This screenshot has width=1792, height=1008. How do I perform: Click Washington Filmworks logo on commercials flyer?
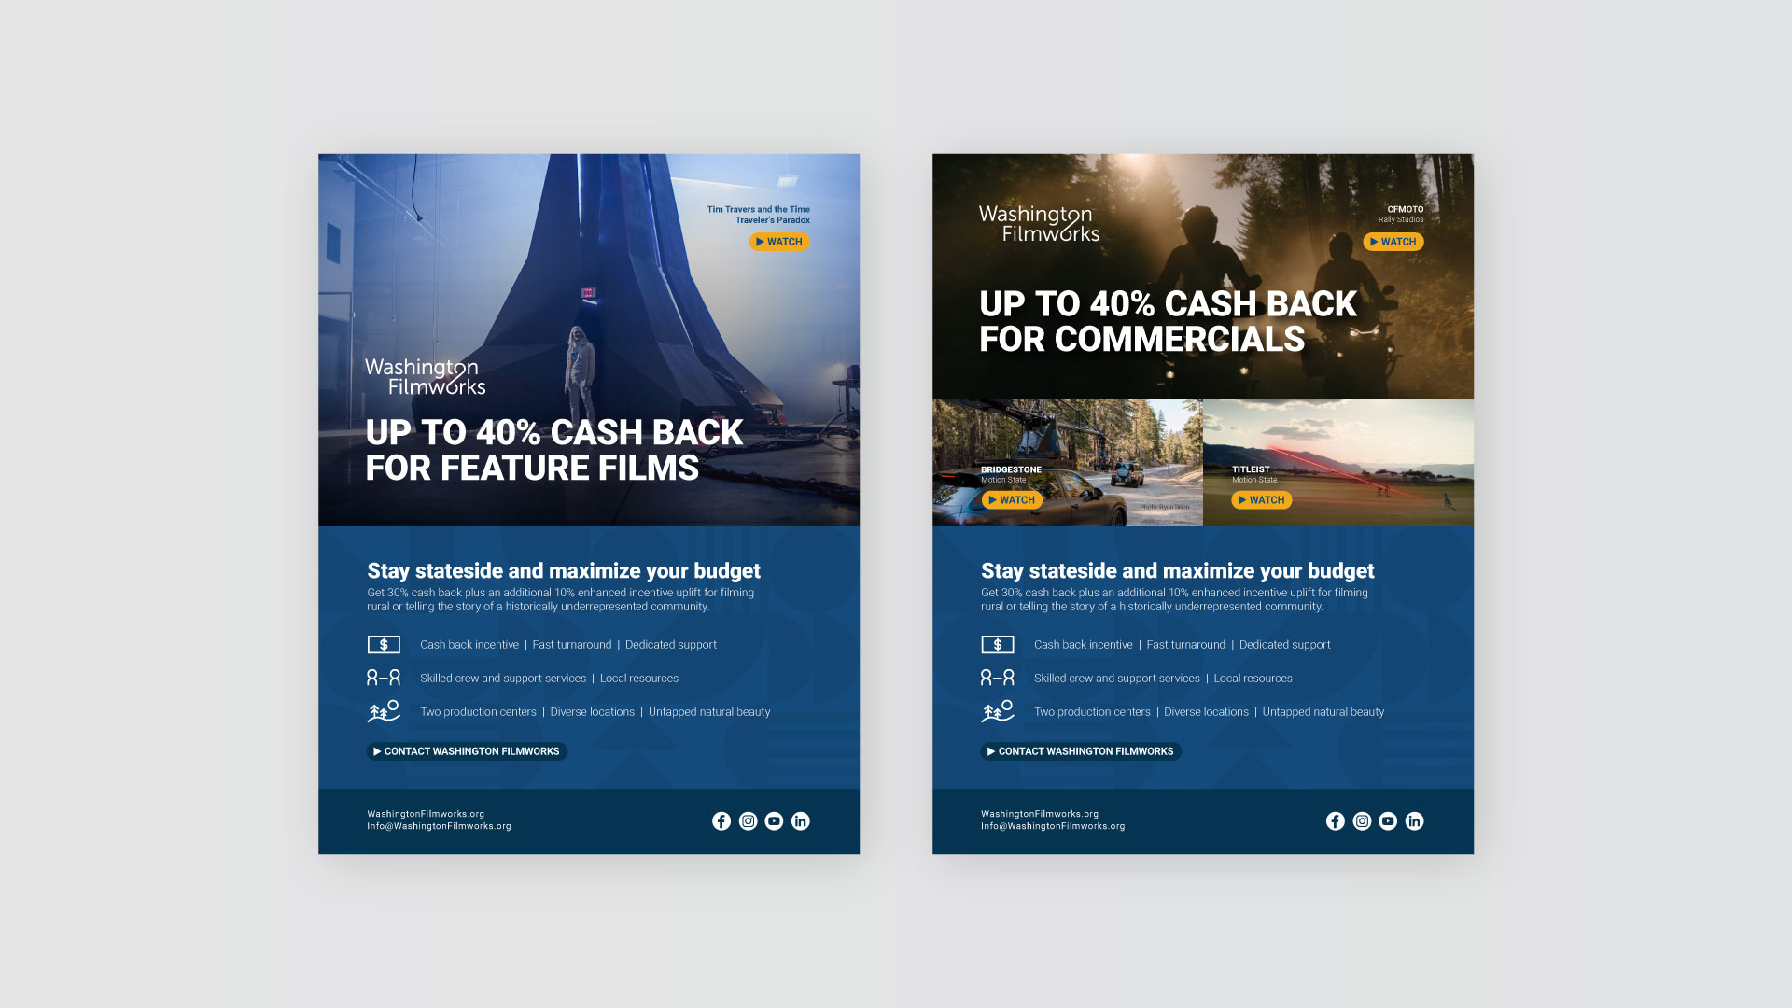1039,224
